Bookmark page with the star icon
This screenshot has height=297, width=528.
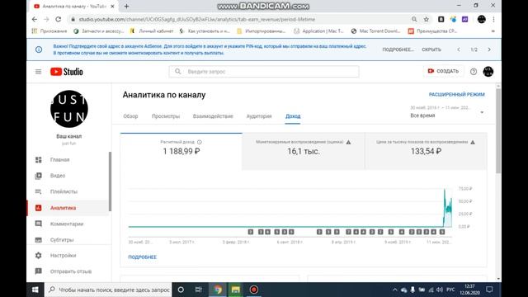pyautogui.click(x=427, y=19)
